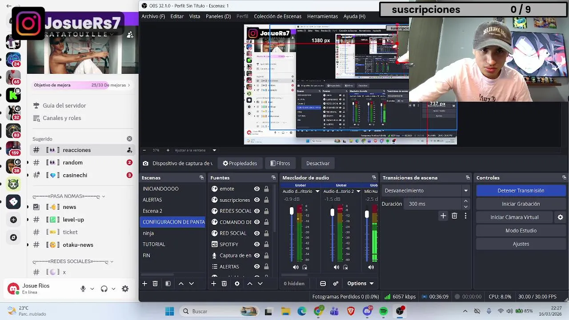Start the virtual camera with Iniciar Cámara Virtual
This screenshot has height=320, width=569.
coord(514,217)
